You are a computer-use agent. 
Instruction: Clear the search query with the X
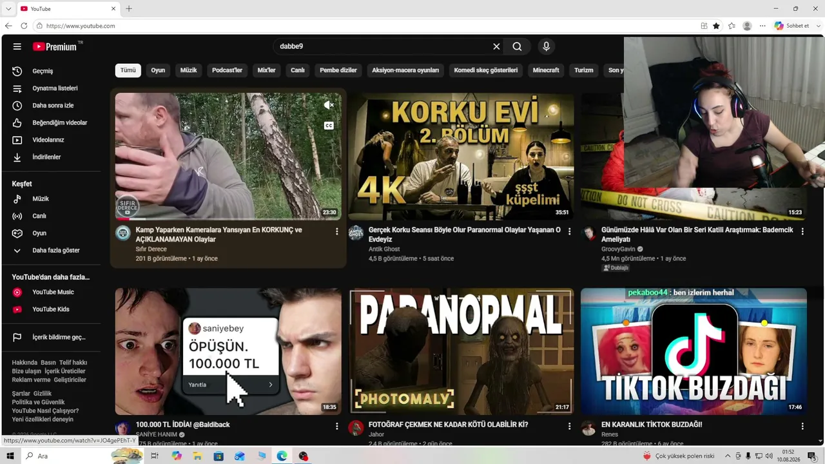tap(496, 46)
